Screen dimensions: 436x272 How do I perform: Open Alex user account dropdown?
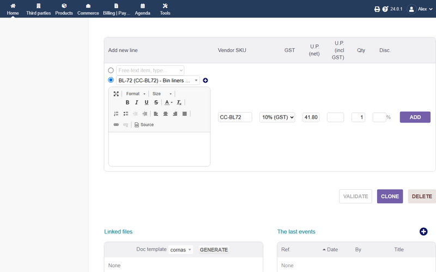(x=420, y=9)
